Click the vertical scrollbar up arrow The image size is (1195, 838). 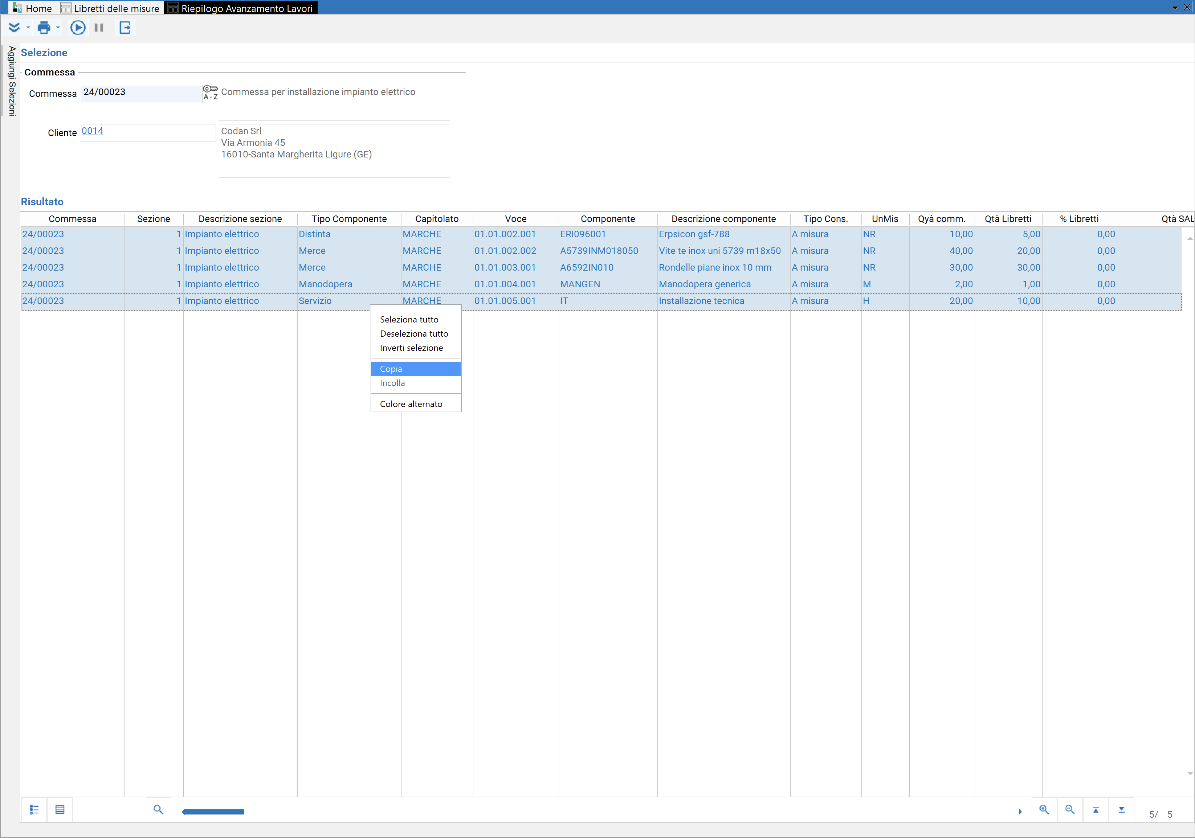click(1189, 238)
